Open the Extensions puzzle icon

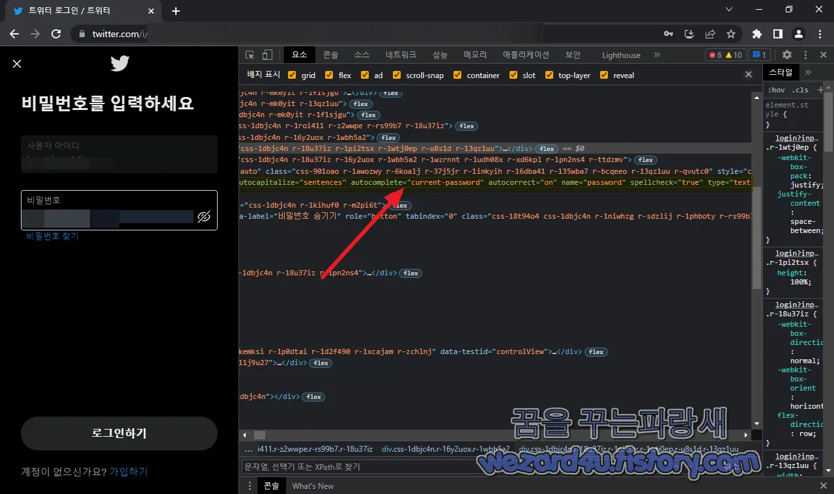coord(757,34)
